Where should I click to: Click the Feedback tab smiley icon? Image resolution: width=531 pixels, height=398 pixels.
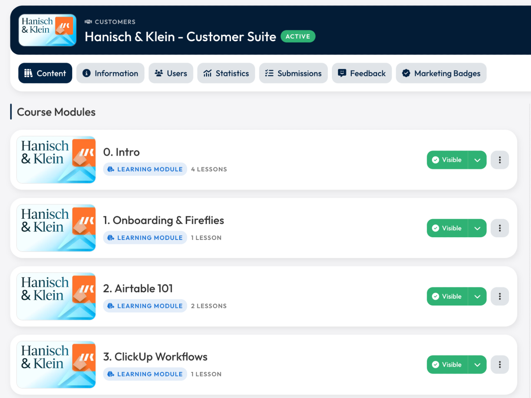342,73
